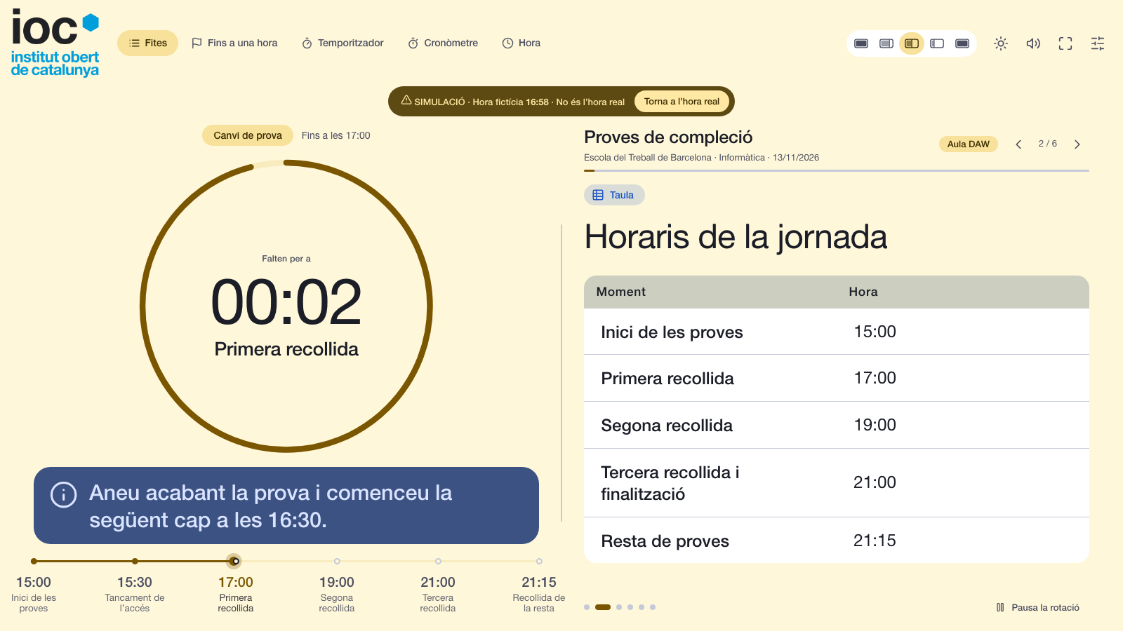Mute the sound with speaker icon
1123x631 pixels.
1033,43
